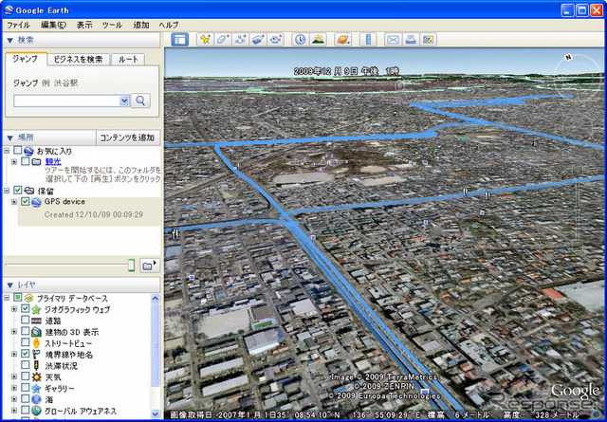Uncheck the GPS device checkbox
Image resolution: width=607 pixels, height=422 pixels.
pos(26,201)
